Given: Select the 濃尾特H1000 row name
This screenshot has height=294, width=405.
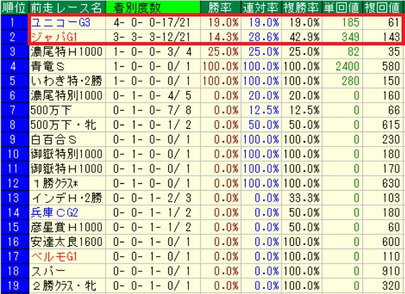Looking at the screenshot, I should [x=67, y=52].
